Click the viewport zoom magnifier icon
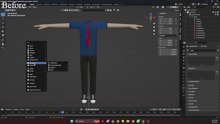This screenshot has height=124, width=220. tap(154, 24)
